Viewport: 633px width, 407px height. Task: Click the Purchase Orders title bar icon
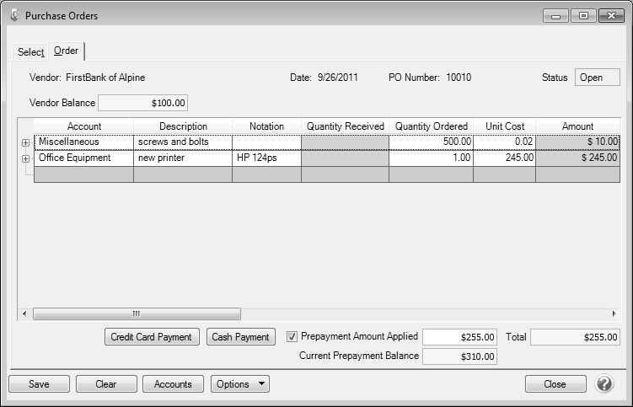14,16
